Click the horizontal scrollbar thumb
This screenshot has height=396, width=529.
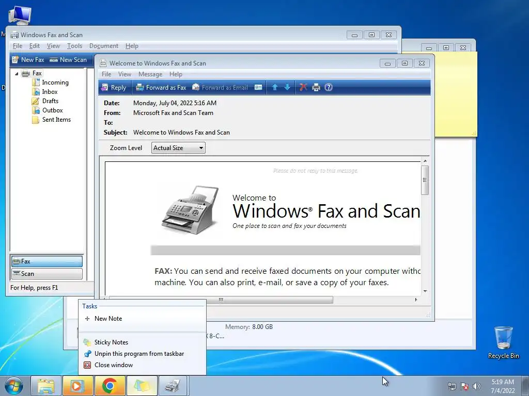coord(221,300)
